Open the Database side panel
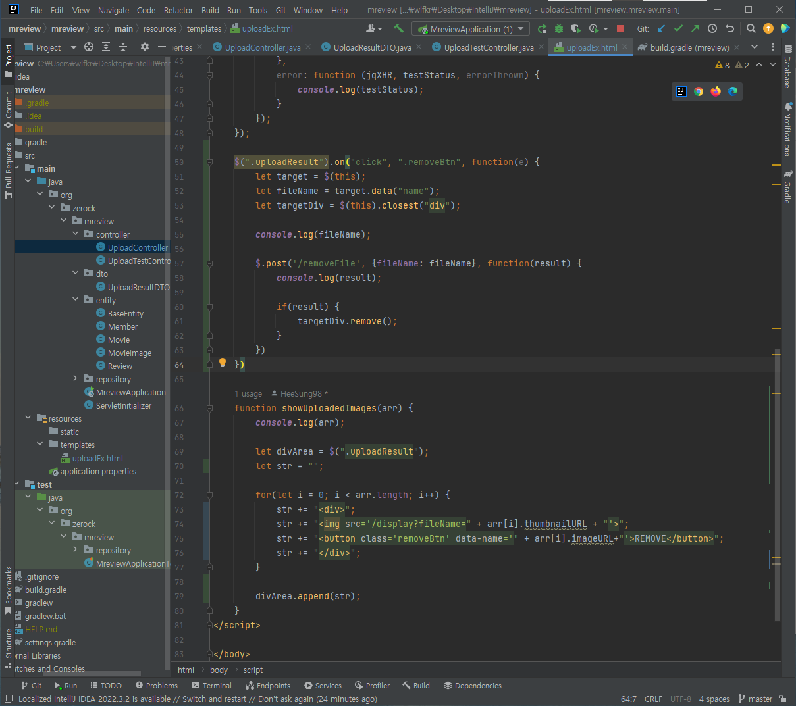The height and width of the screenshot is (706, 796). tap(787, 66)
